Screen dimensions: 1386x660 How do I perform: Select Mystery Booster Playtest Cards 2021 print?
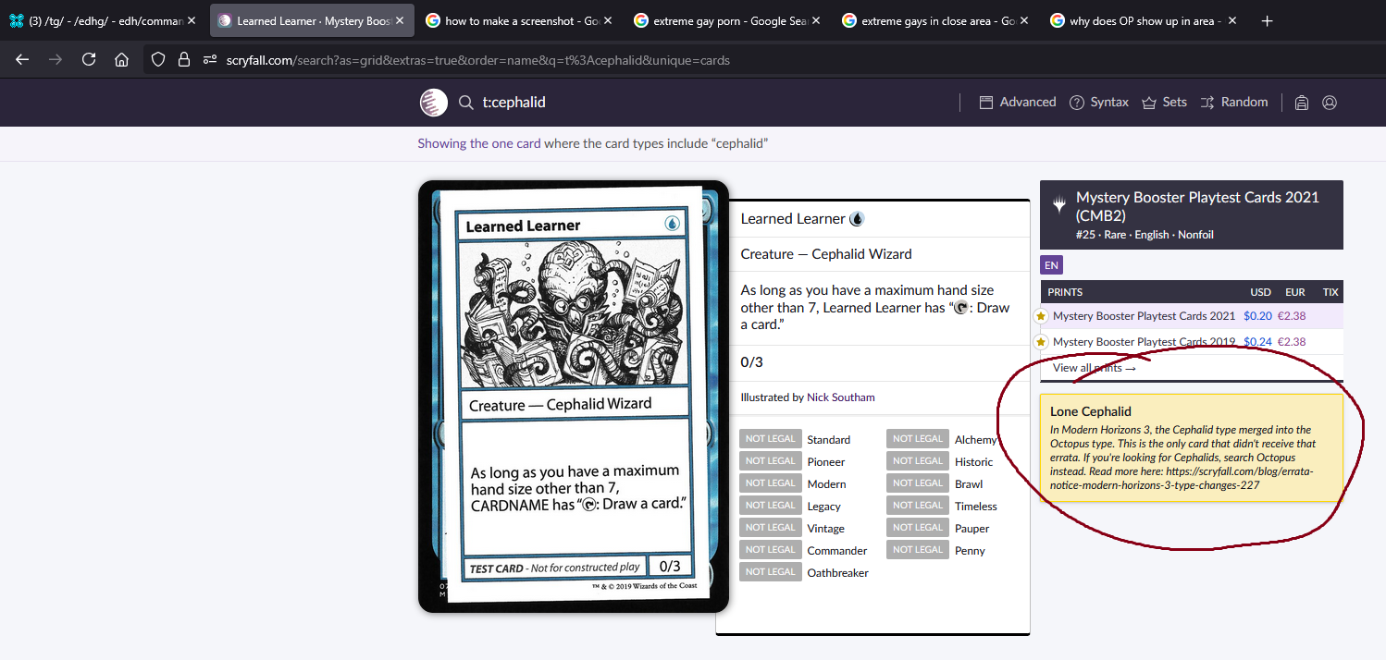point(1144,316)
